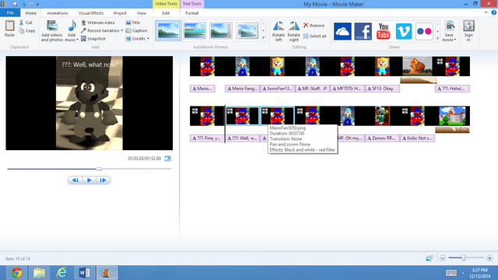Remove the selected item
The width and height of the screenshot is (498, 280).
tap(314, 26)
